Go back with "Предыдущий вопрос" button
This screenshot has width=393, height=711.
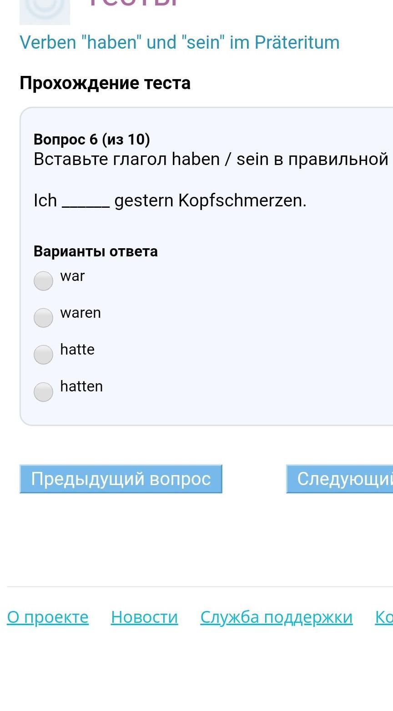coord(121,479)
